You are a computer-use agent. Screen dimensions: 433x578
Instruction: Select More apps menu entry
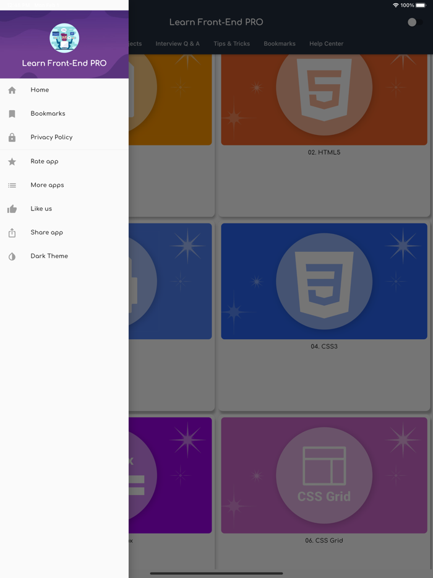64,185
